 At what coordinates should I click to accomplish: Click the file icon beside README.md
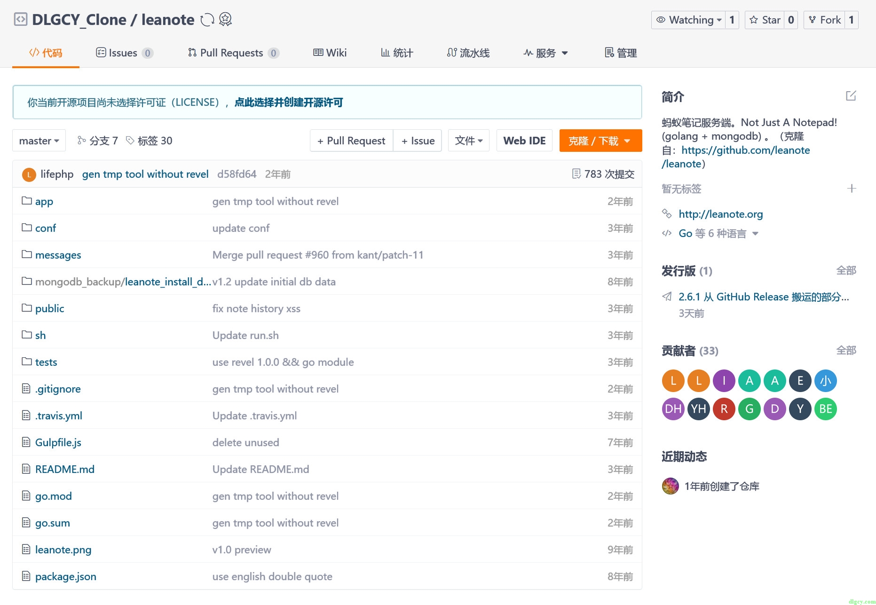point(26,469)
